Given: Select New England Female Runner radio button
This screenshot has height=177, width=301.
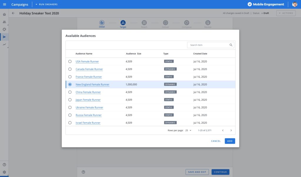Looking at the screenshot, I should 70,84.
